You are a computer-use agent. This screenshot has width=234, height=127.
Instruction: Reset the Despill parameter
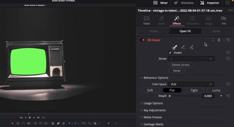(228, 96)
